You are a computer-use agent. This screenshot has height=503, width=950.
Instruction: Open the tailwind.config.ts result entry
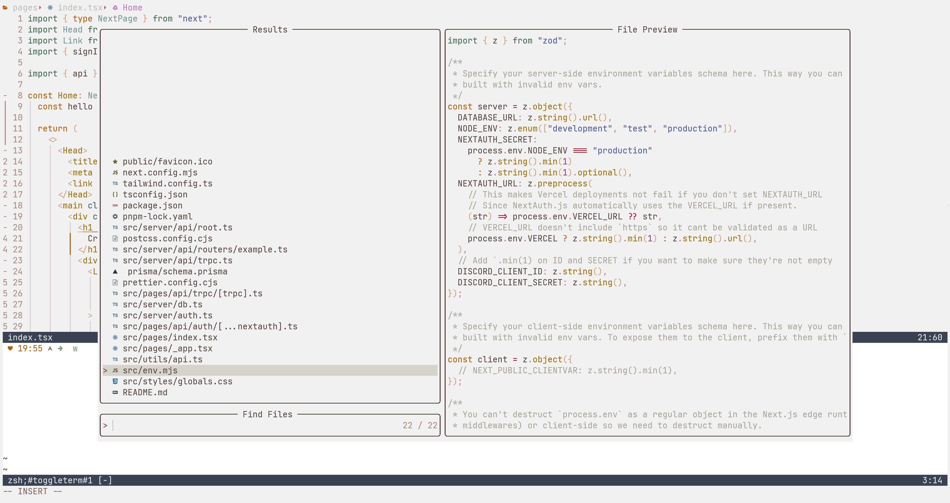pos(167,184)
